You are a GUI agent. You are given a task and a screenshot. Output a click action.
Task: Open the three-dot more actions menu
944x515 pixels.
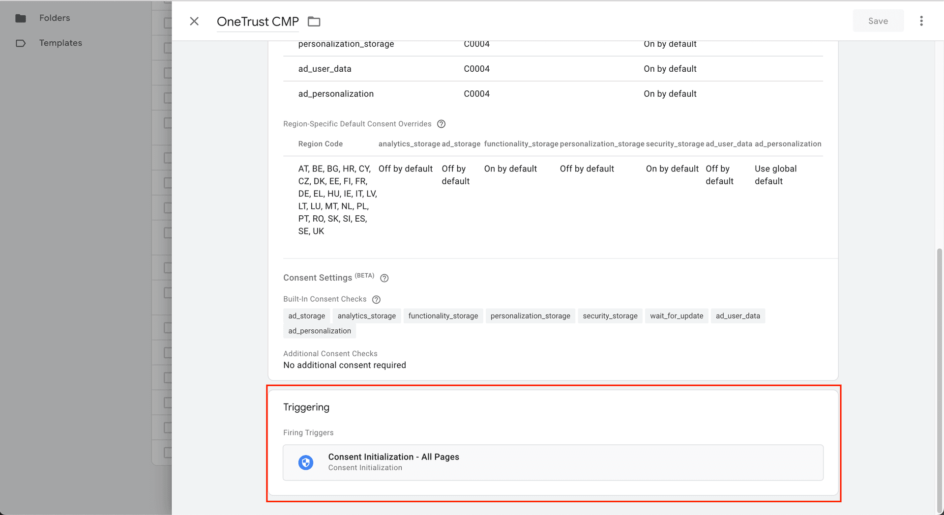921,21
